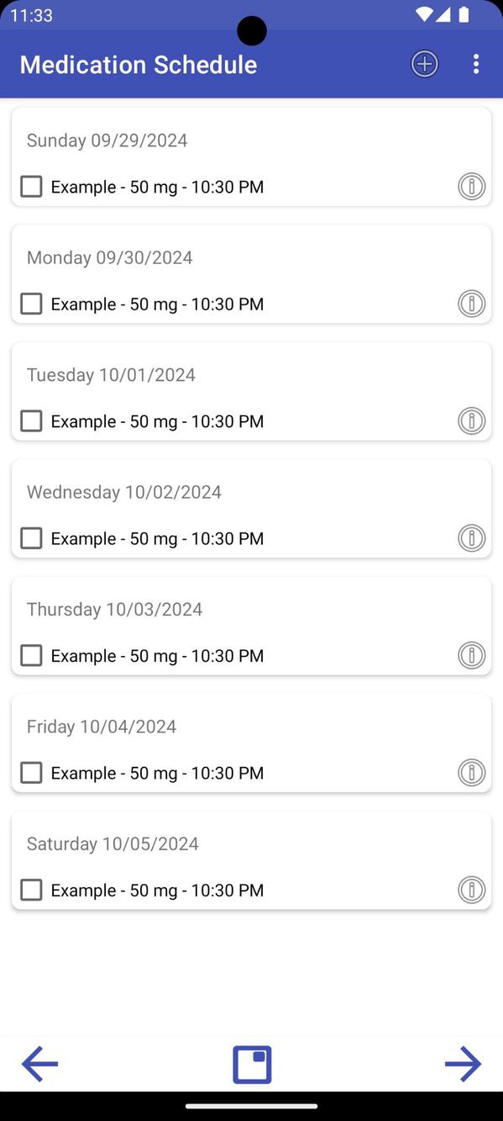Check the Thursday 10/03 medication checkbox
This screenshot has height=1121, width=503.
(31, 655)
